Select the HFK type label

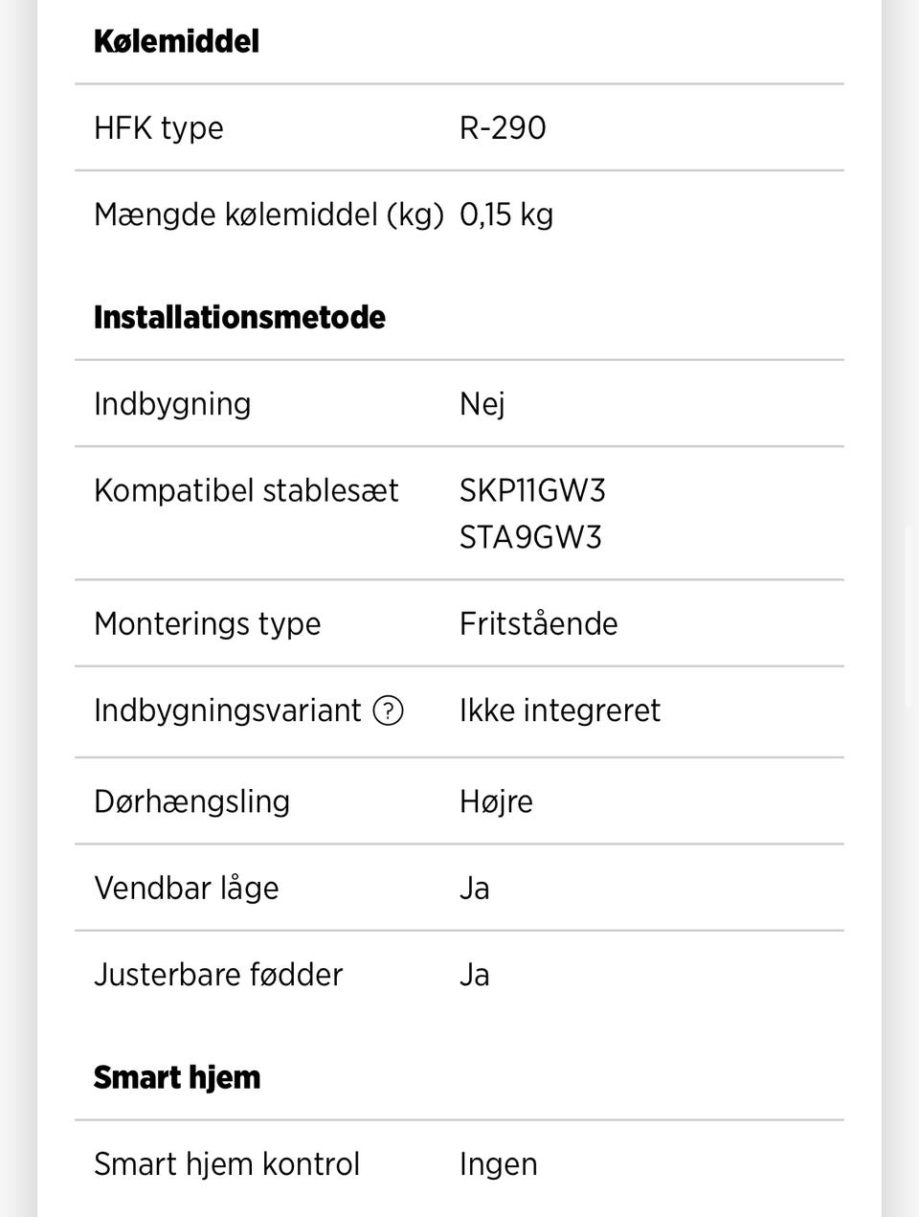point(159,127)
